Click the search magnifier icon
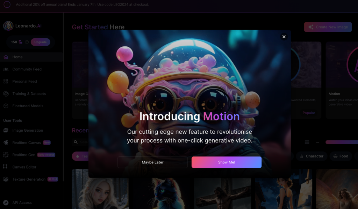 (76, 142)
